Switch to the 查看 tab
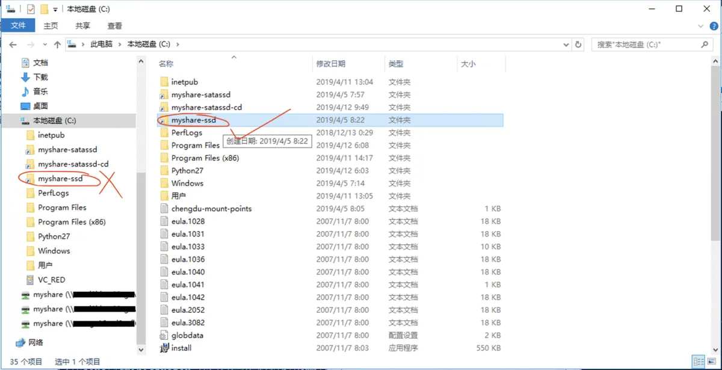Viewport: 722px width, 370px height. coord(115,26)
